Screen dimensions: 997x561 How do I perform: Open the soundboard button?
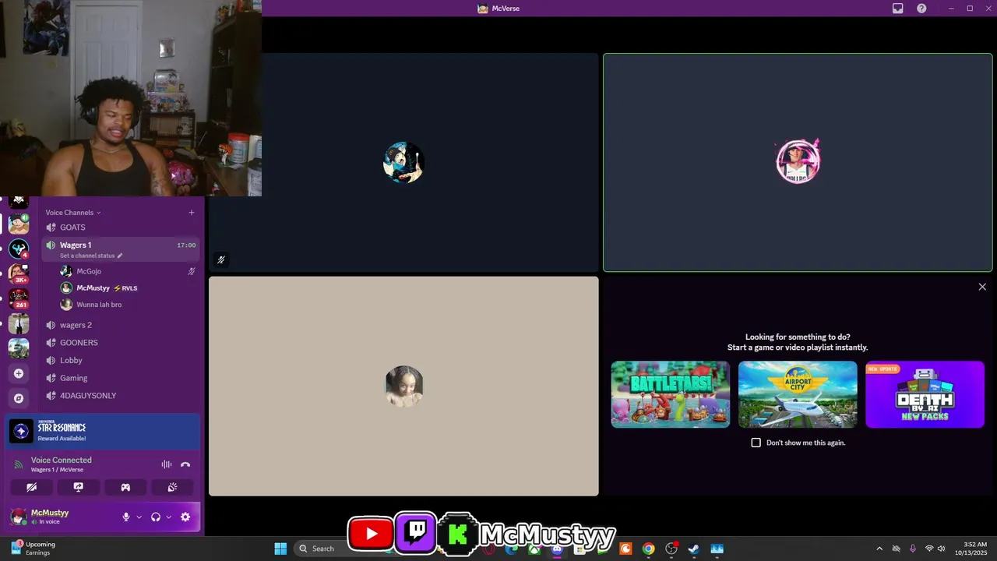click(172, 487)
